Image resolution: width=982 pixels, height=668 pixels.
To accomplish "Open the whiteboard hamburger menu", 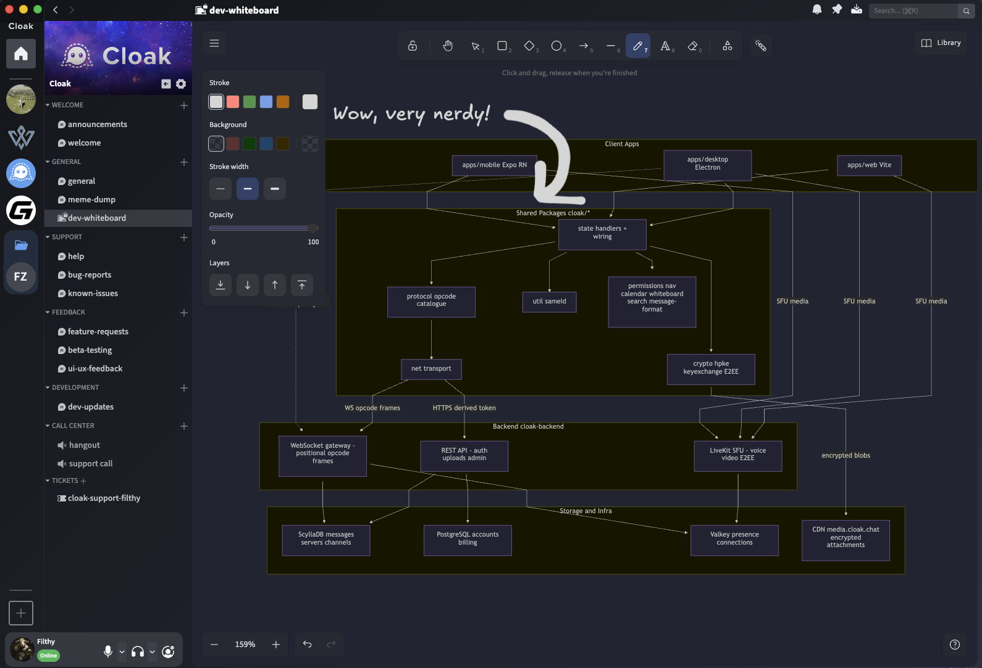I will (214, 43).
